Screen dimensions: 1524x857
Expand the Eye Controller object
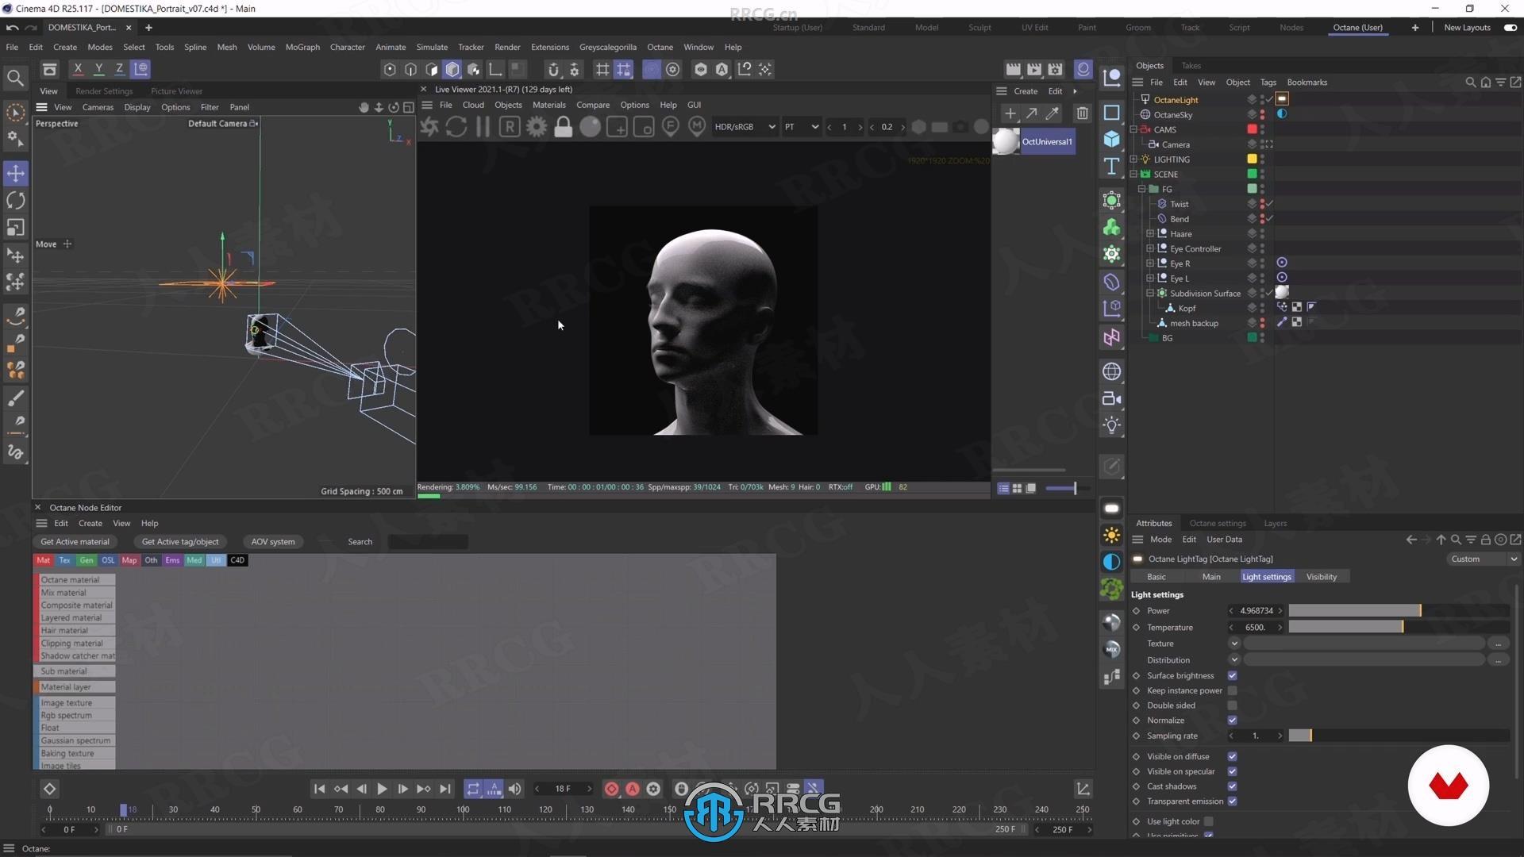pos(1149,248)
